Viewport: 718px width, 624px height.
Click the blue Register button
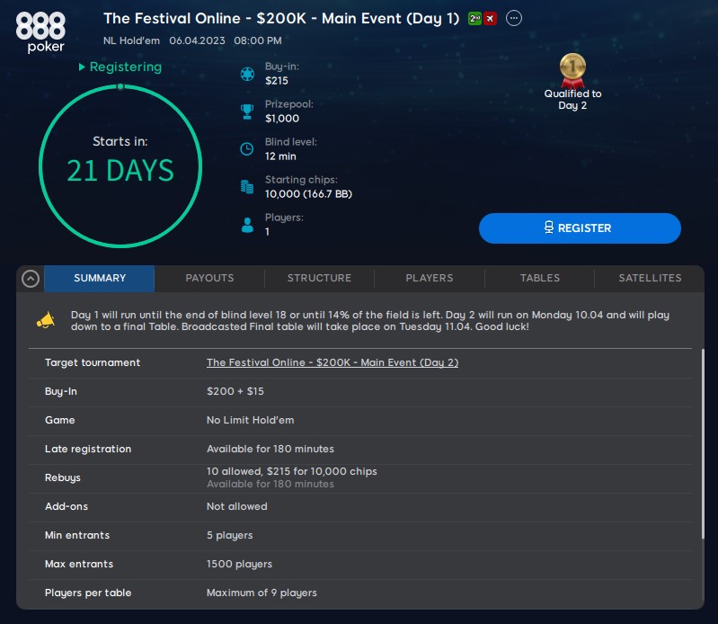click(x=580, y=228)
